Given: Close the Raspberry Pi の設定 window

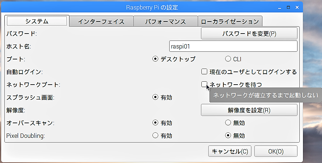Looking at the screenshot, I should tap(297, 7).
